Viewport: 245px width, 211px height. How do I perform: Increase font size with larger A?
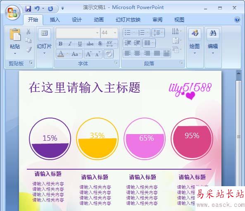pyautogui.click(x=88, y=54)
